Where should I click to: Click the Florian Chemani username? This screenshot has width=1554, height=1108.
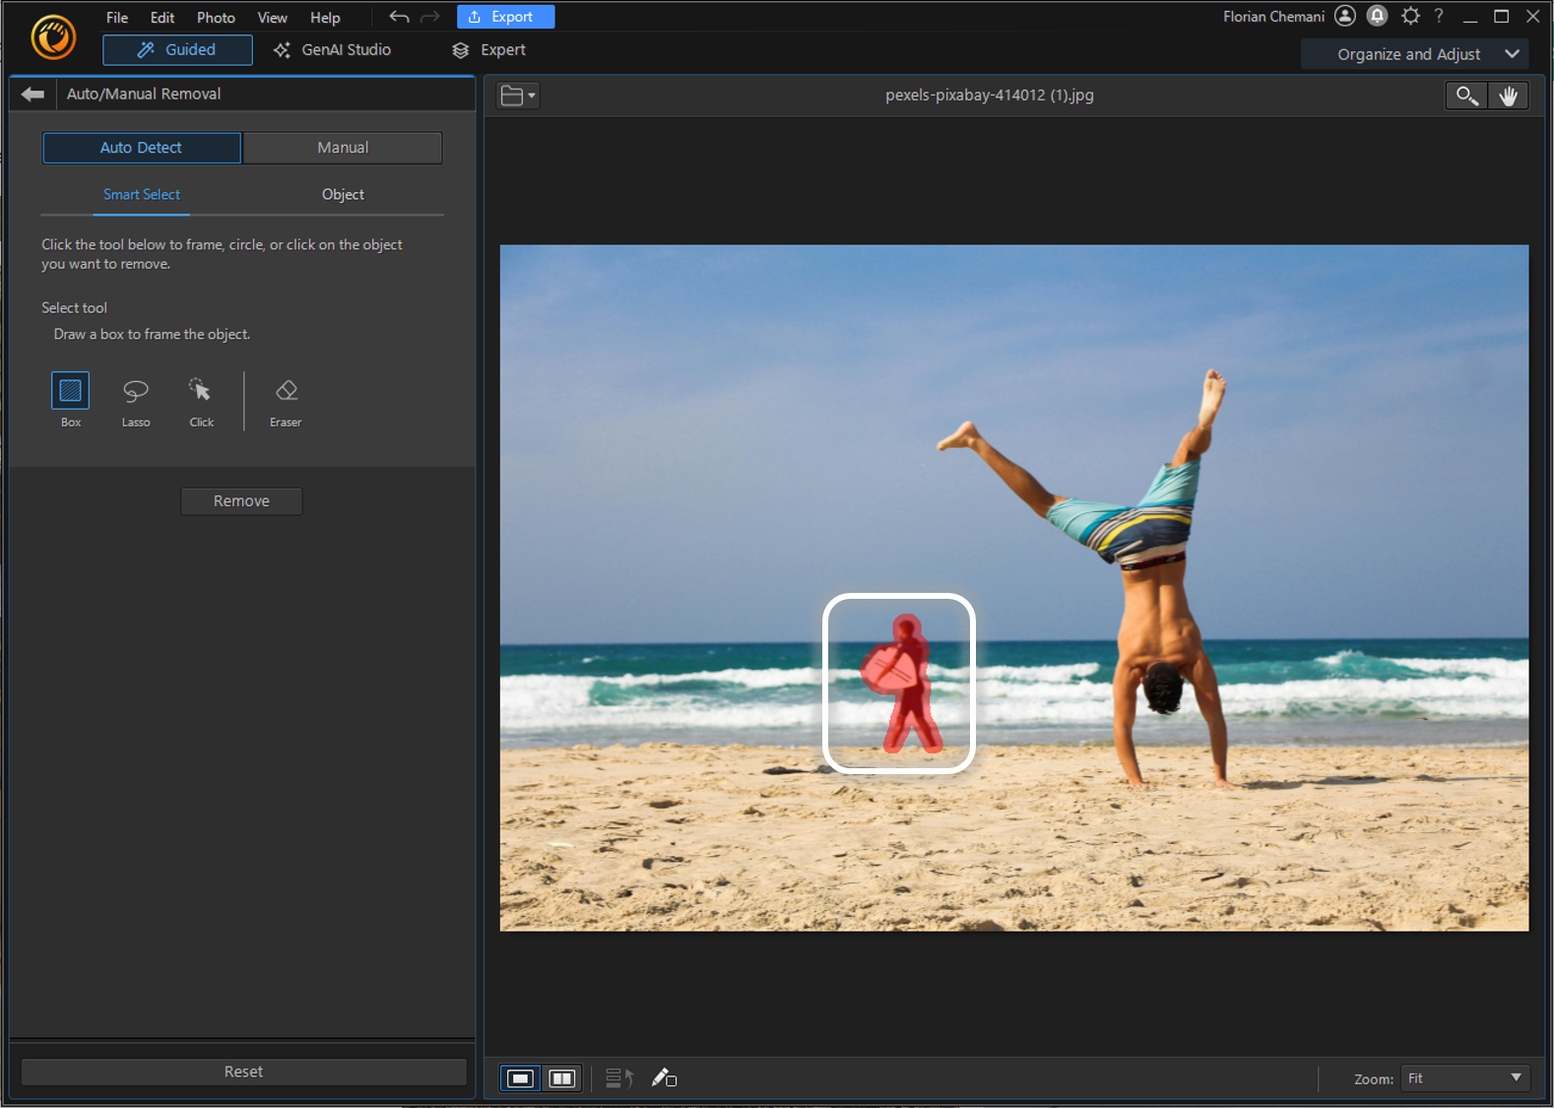1273,17
